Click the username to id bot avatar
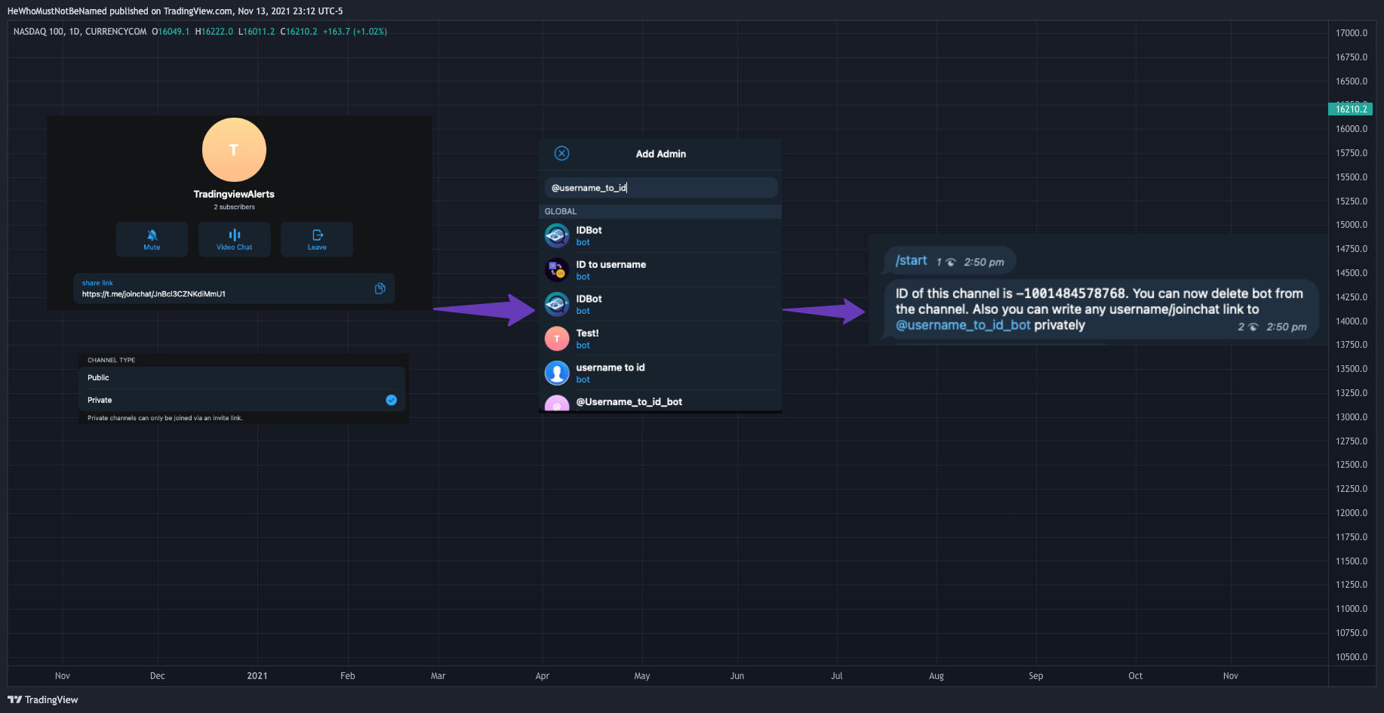This screenshot has height=713, width=1384. tap(557, 373)
